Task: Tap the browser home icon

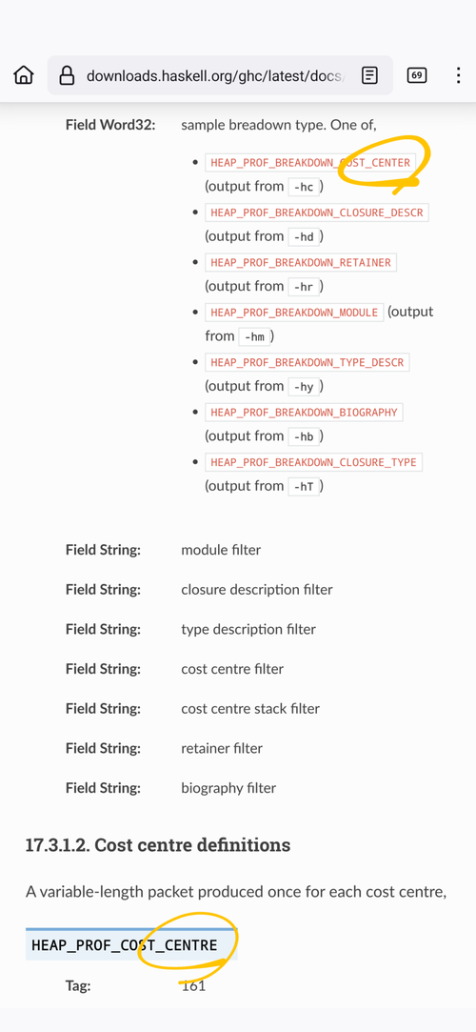Action: click(24, 75)
